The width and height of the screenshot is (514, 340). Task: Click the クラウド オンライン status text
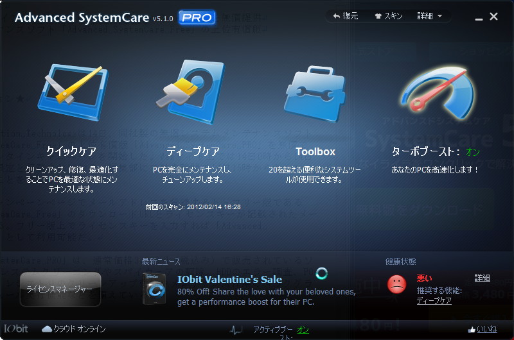(80, 329)
